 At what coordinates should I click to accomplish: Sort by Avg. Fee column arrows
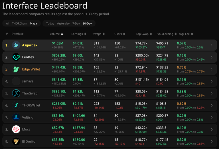click(x=192, y=34)
